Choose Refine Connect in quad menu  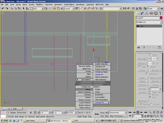click(84, 100)
